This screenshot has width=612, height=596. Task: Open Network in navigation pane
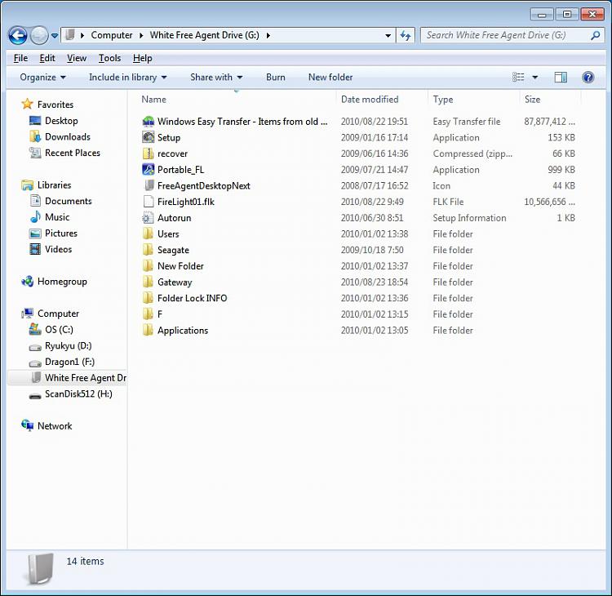pos(55,426)
